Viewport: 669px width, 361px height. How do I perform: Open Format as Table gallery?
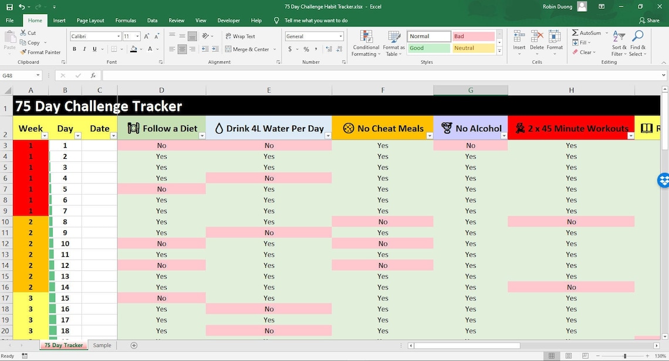(x=393, y=43)
